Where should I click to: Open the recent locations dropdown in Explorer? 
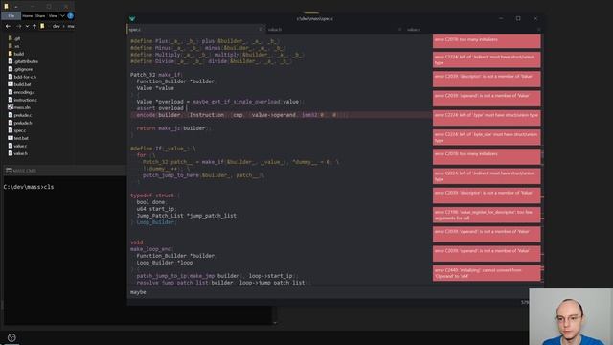click(x=27, y=26)
